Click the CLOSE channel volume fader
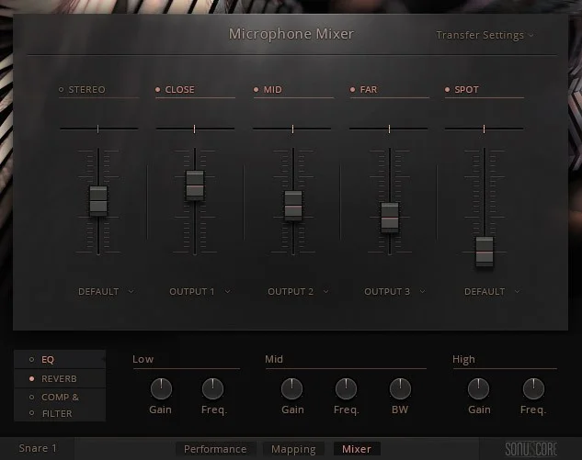Viewport: 582px width, 460px height. tap(195, 185)
